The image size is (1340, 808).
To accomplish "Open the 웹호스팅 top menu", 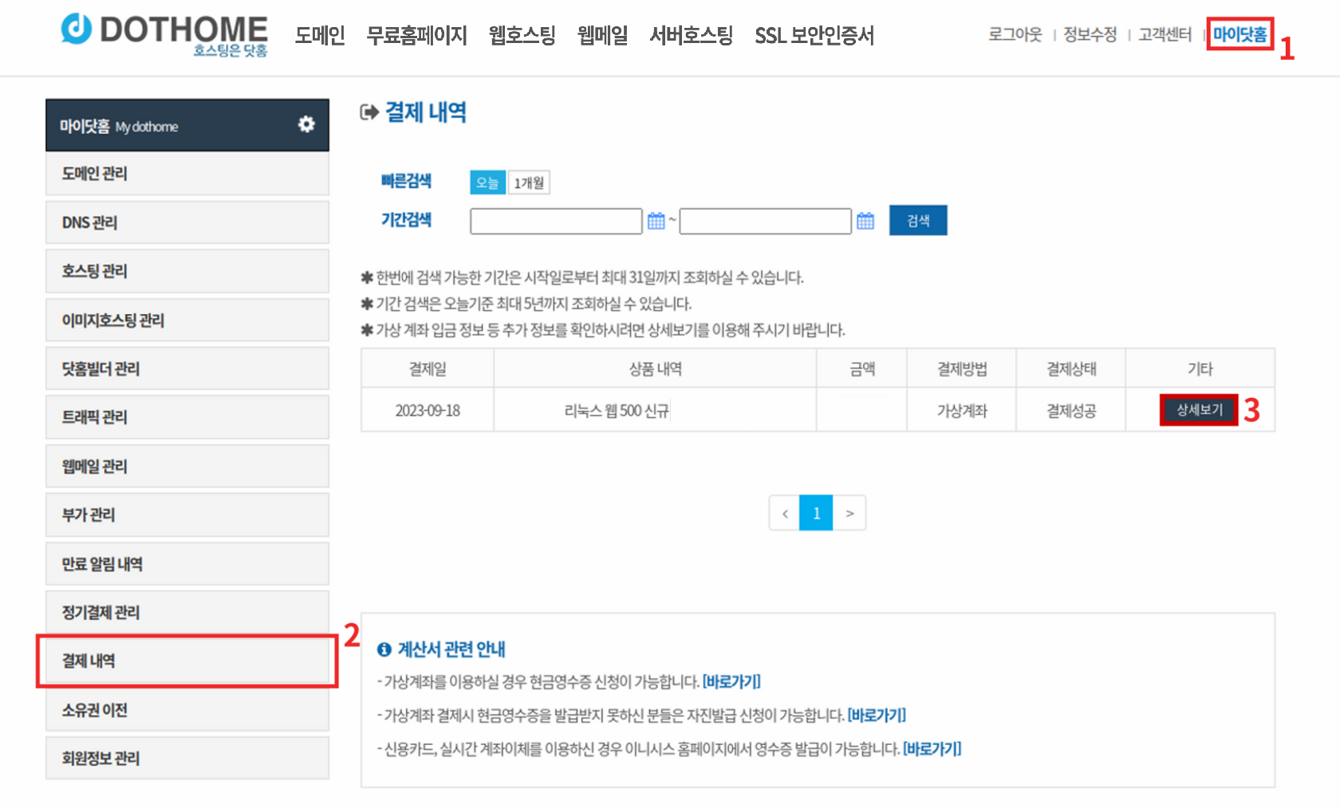I will (x=522, y=36).
